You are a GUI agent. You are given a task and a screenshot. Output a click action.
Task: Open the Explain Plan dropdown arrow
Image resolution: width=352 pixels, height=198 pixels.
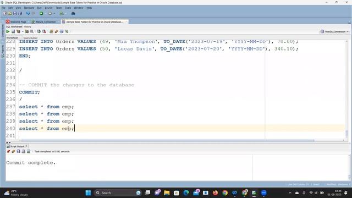pos(23,32)
